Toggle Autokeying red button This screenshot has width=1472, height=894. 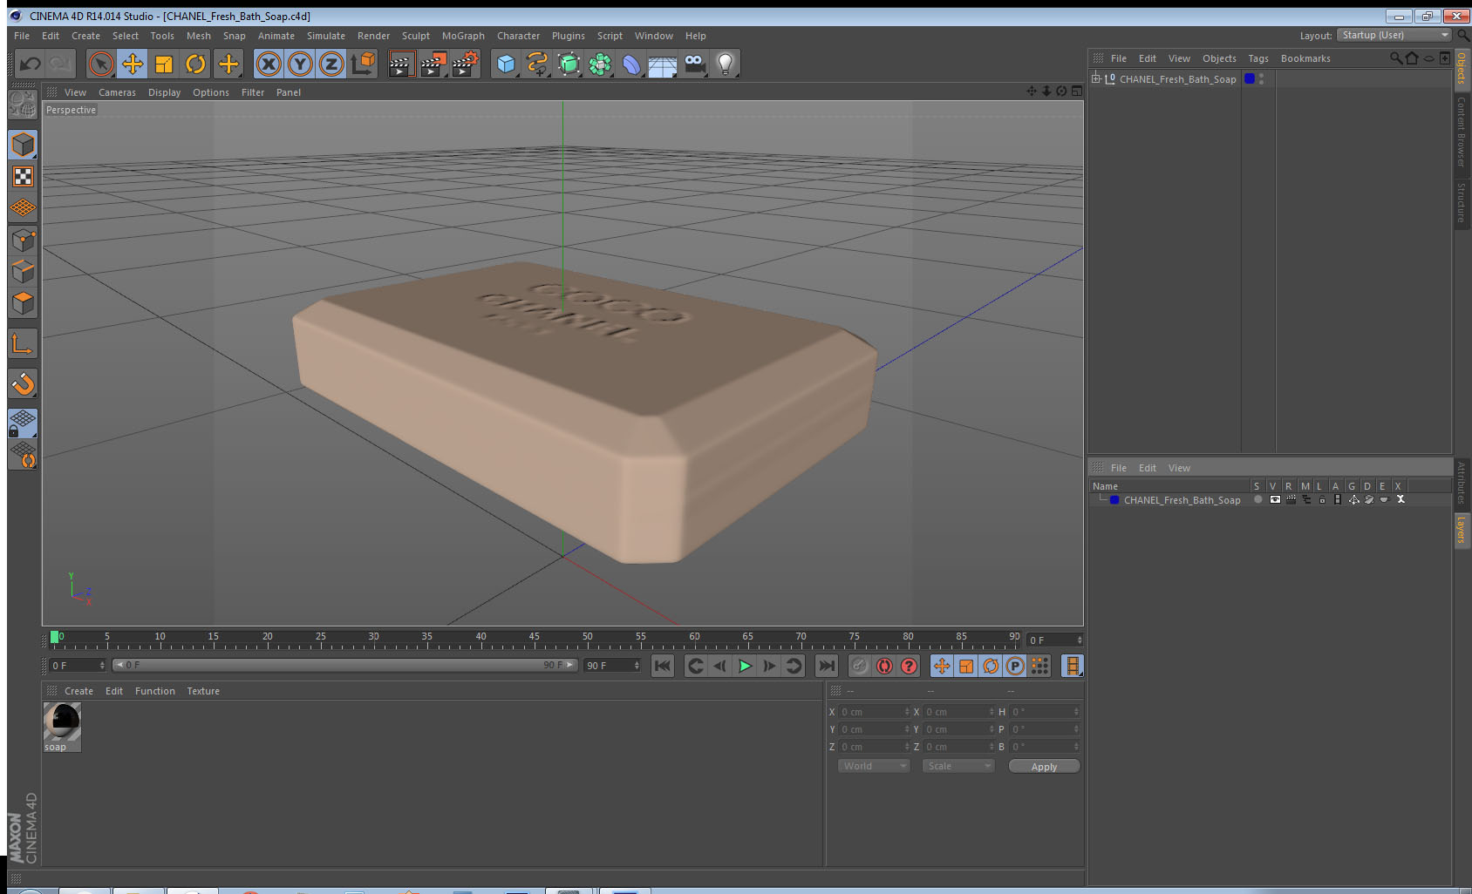pyautogui.click(x=884, y=666)
